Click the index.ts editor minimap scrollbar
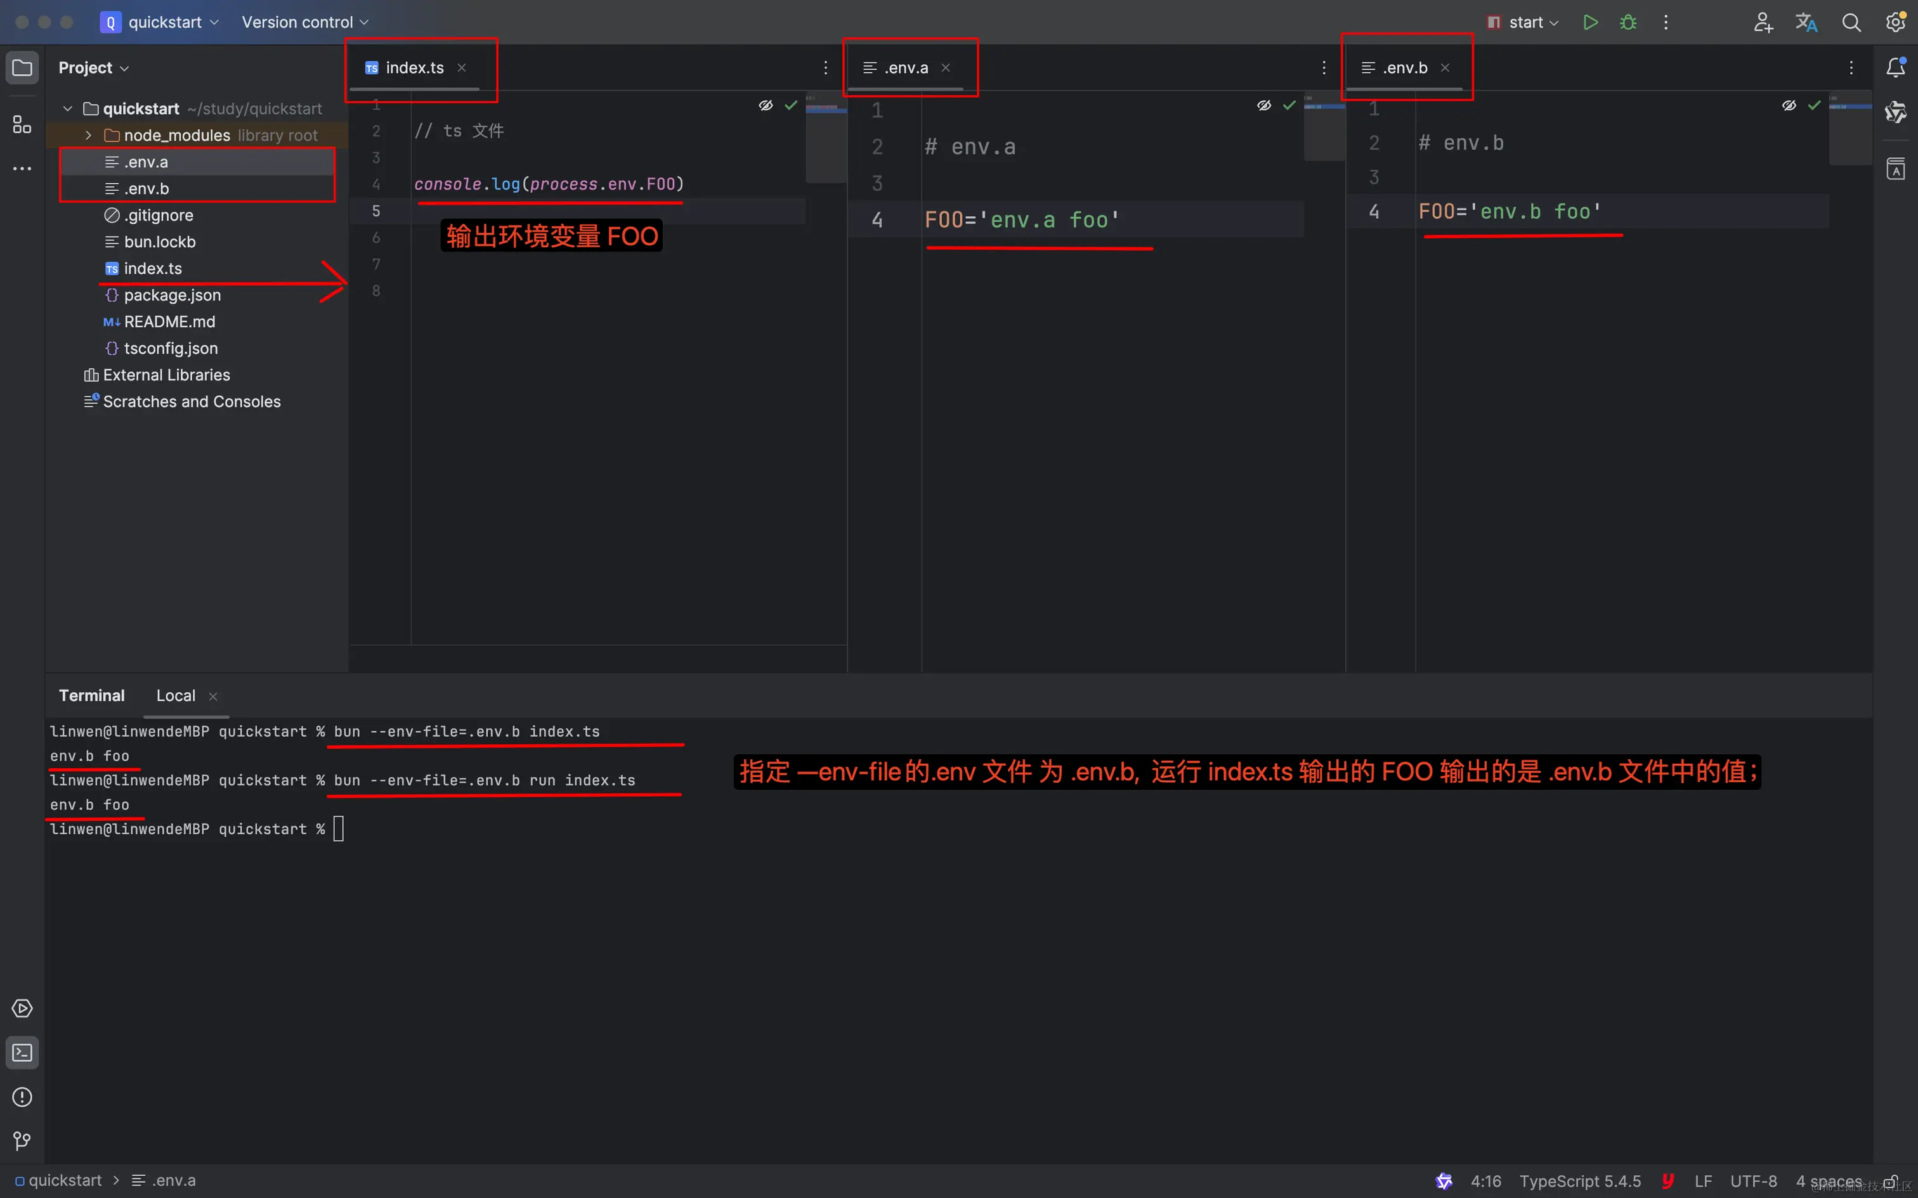Viewport: 1918px width, 1198px height. point(826,139)
